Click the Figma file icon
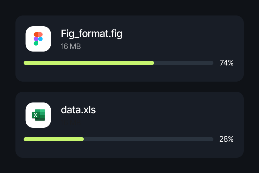This screenshot has height=173, width=259. pos(38,39)
